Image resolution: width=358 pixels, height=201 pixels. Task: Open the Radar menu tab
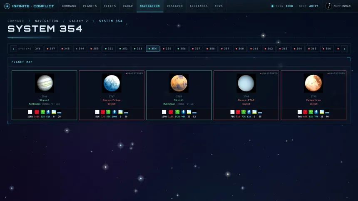(x=128, y=6)
